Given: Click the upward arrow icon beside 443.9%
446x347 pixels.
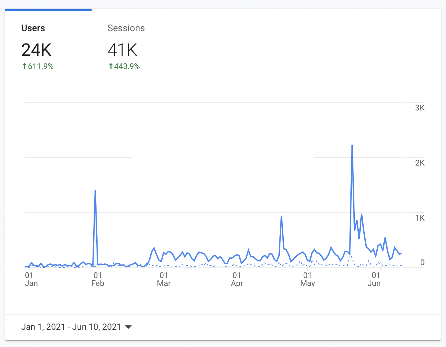Looking at the screenshot, I should [x=111, y=66].
